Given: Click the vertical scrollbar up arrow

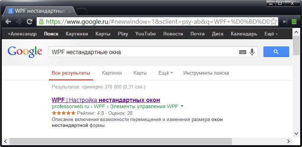Looking at the screenshot, I should point(296,32).
